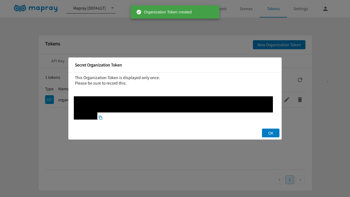Go to the previous page of tokens

click(279, 180)
